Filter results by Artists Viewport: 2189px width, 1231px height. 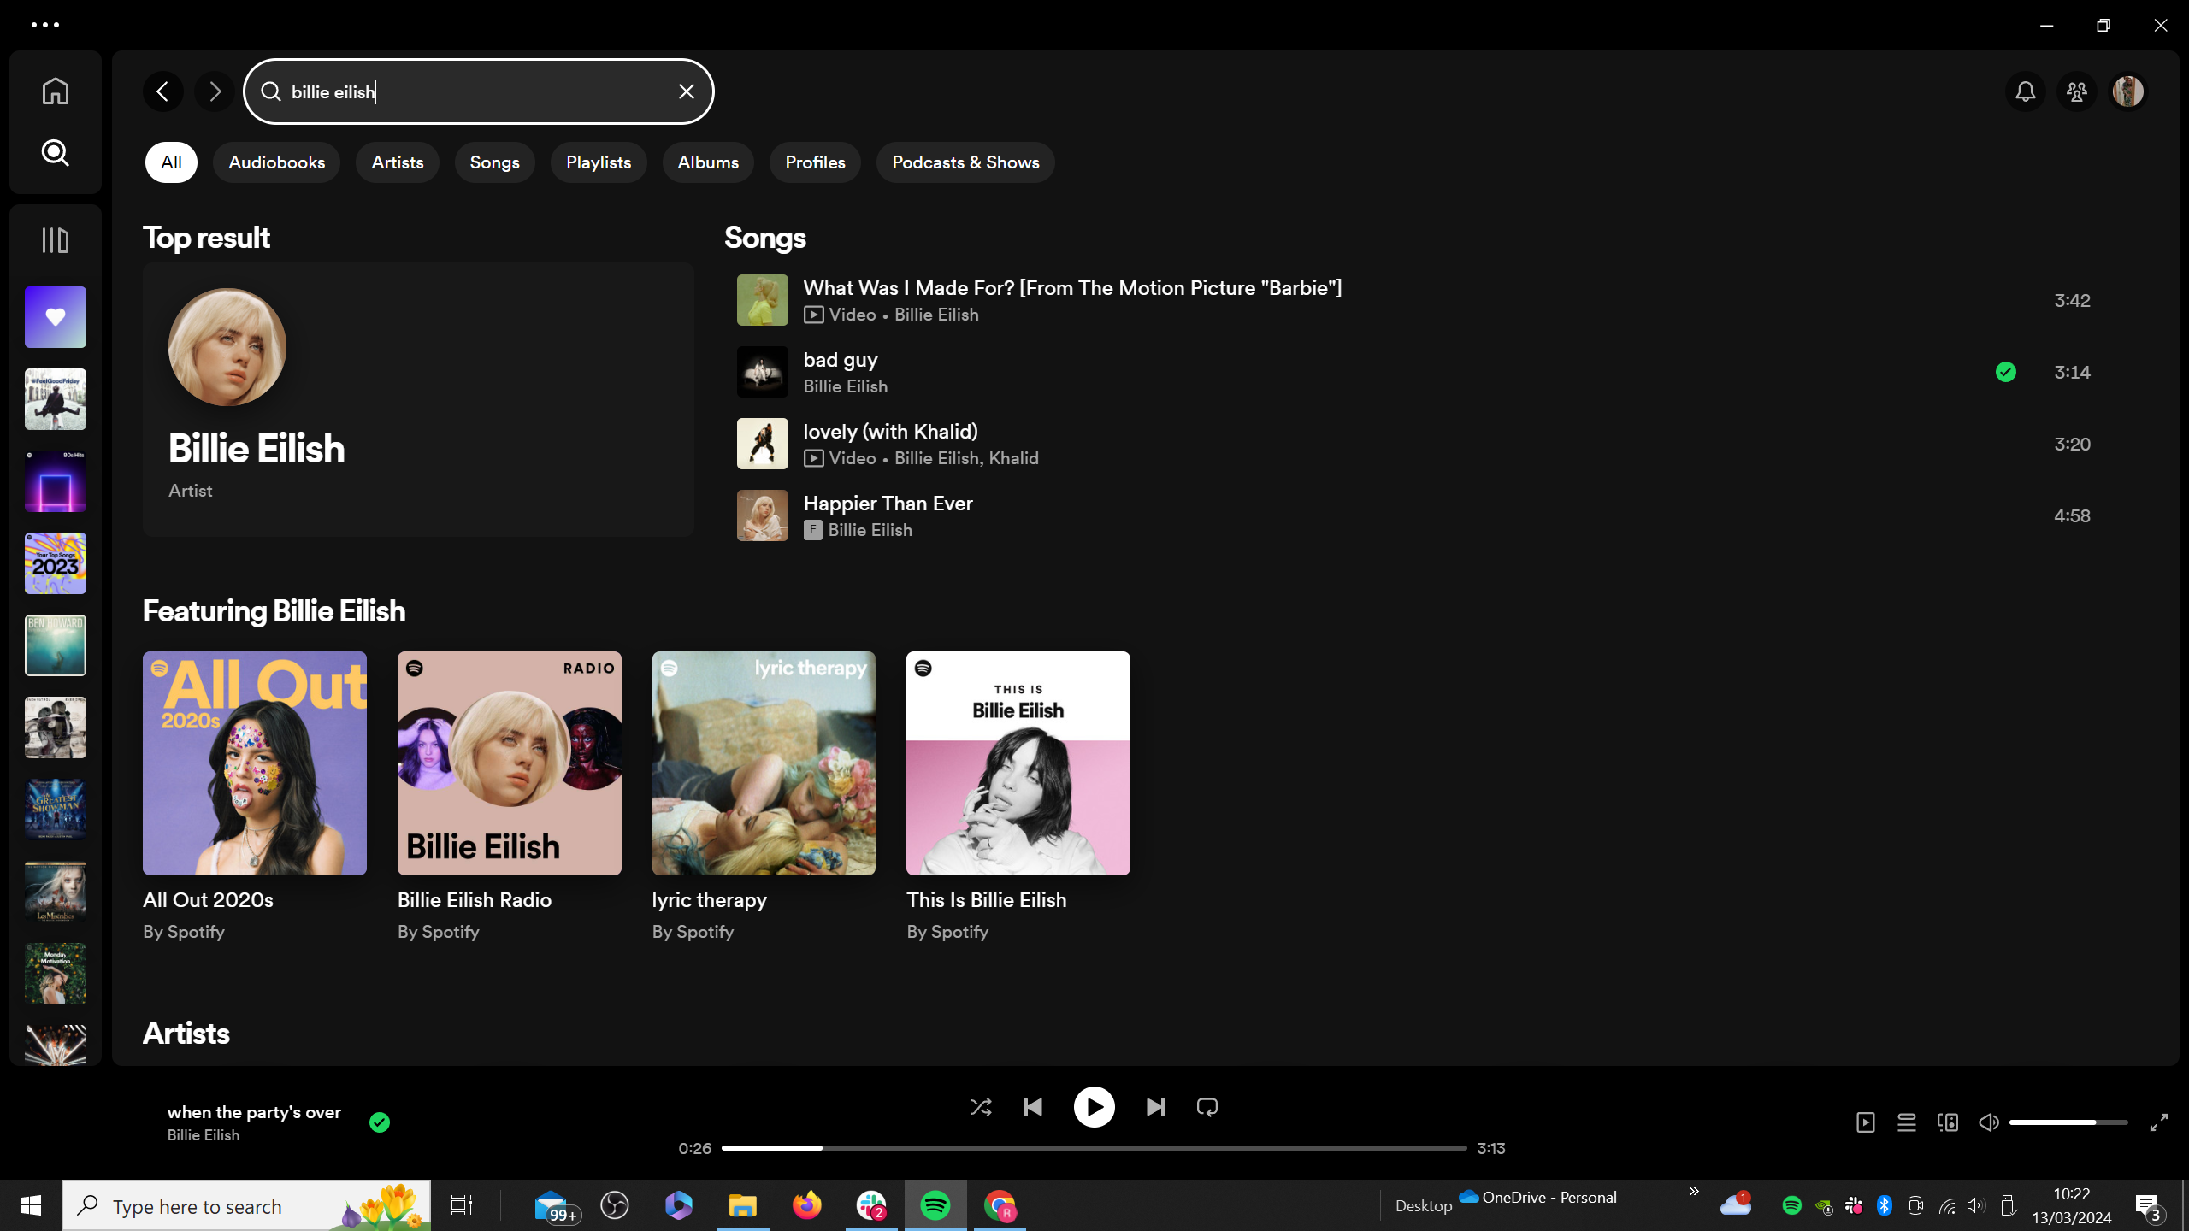[398, 162]
